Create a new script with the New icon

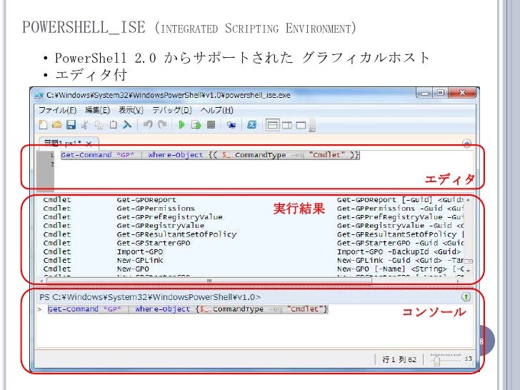(43, 125)
